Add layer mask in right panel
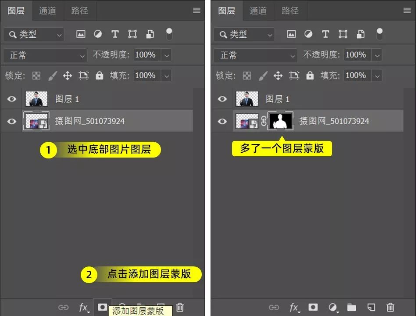The width and height of the screenshot is (418, 316). [313, 307]
